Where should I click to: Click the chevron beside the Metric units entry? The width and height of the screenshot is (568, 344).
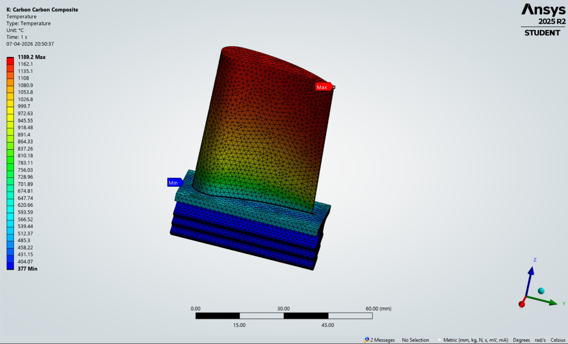click(x=440, y=340)
